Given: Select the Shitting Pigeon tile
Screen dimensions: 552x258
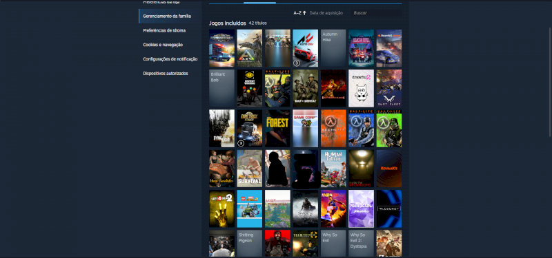Looking at the screenshot, I should click(250, 244).
